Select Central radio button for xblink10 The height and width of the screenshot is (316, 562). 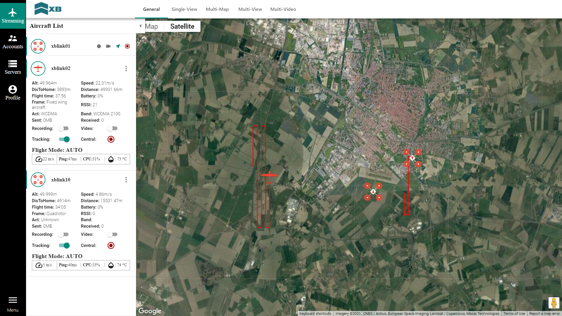click(111, 245)
